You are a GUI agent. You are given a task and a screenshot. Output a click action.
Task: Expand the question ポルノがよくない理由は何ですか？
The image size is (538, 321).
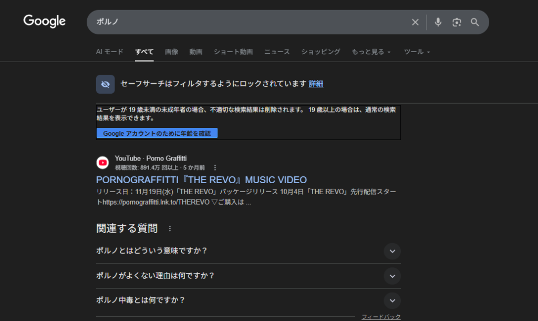[x=392, y=276]
